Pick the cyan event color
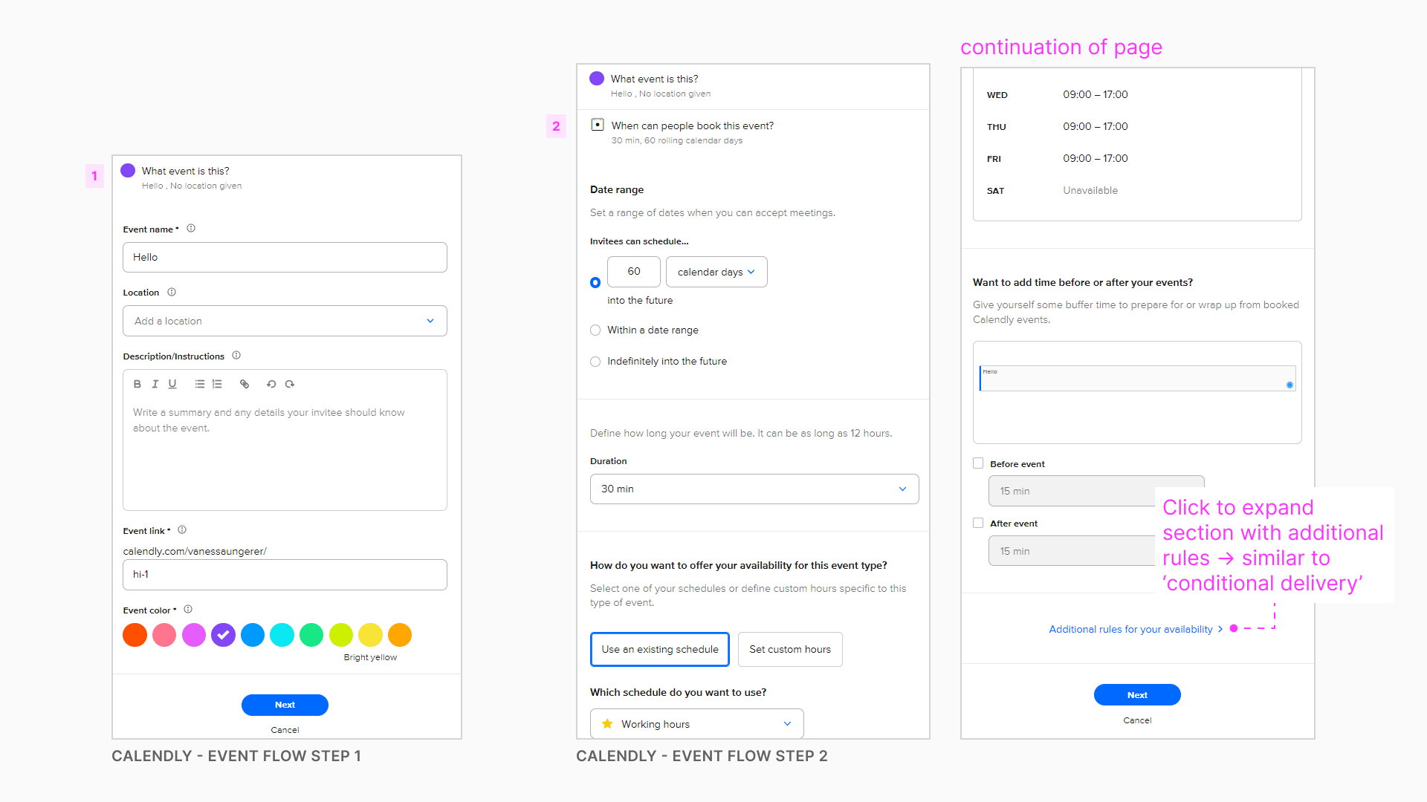Image resolution: width=1427 pixels, height=802 pixels. 282,635
